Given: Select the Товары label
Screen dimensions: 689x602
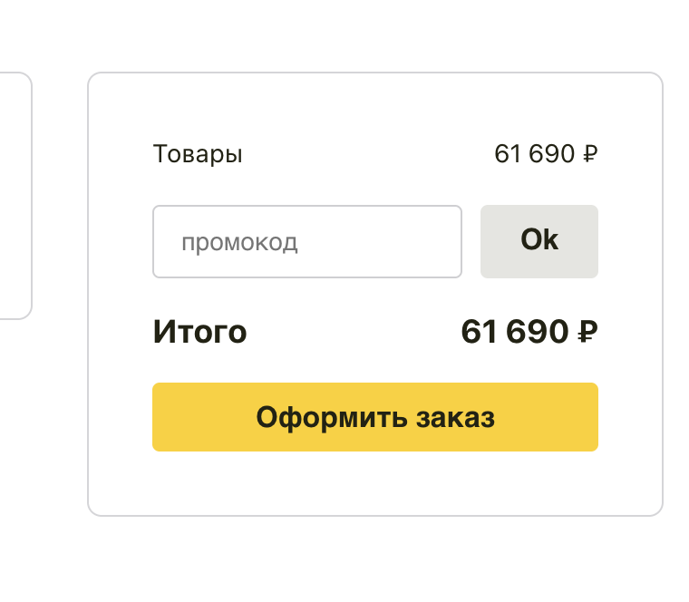Looking at the screenshot, I should tap(198, 154).
